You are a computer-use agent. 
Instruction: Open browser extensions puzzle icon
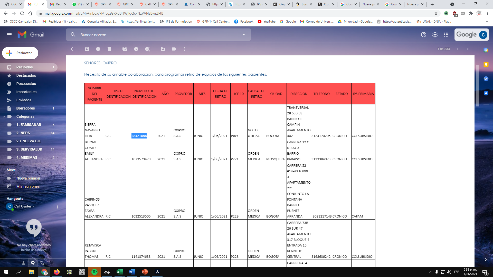471,13
